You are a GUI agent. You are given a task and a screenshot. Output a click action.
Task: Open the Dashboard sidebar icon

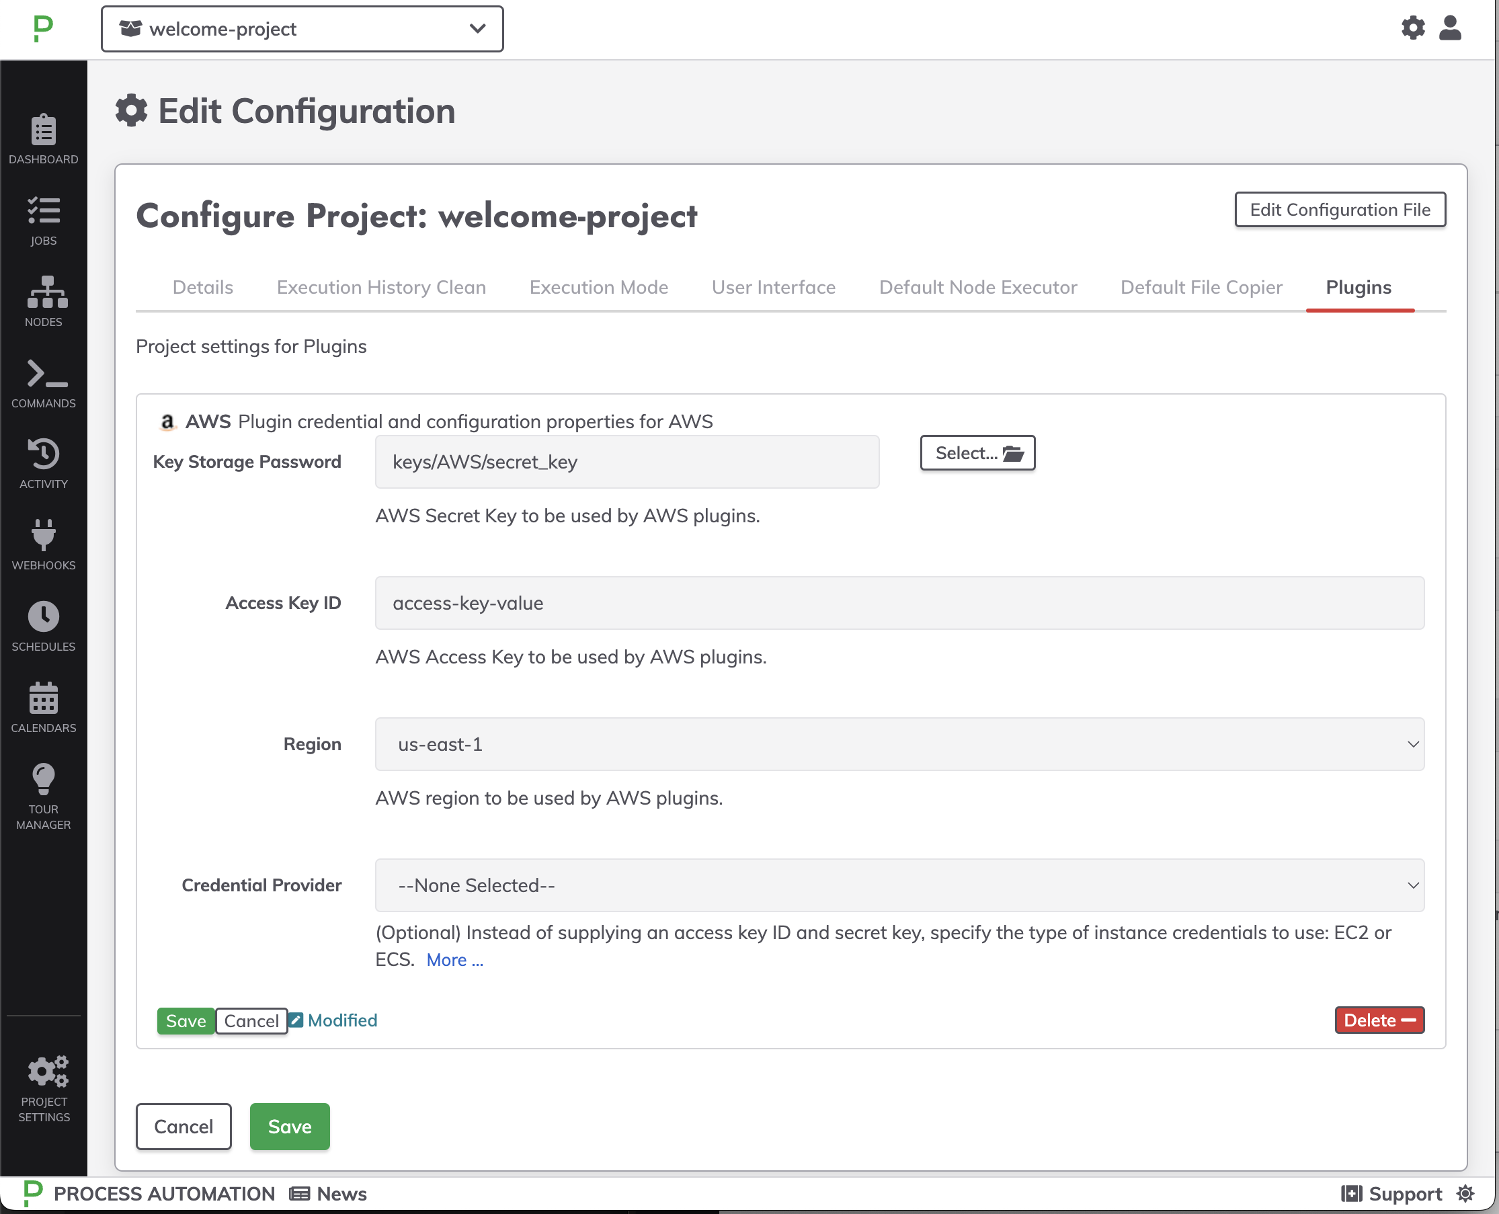pyautogui.click(x=43, y=130)
